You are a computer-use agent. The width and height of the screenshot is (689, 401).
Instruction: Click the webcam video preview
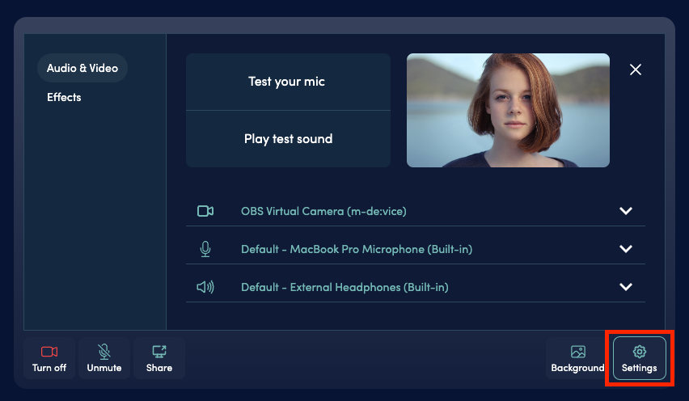point(508,110)
